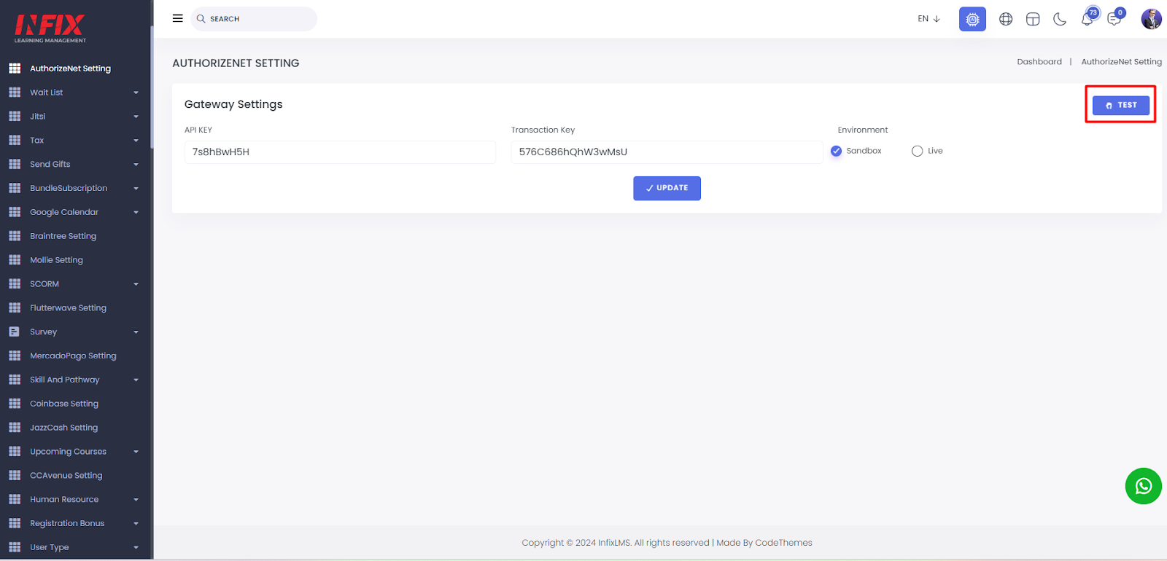Expand the SCORM submenu arrow

(136, 284)
